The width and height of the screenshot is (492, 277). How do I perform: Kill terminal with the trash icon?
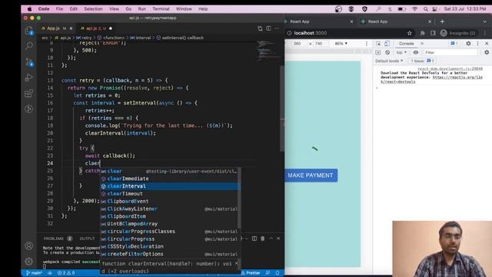tap(263, 239)
